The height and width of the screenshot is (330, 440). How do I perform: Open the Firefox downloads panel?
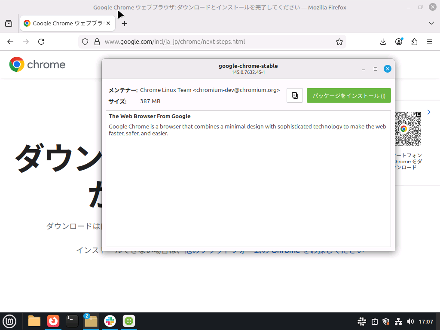pyautogui.click(x=382, y=42)
